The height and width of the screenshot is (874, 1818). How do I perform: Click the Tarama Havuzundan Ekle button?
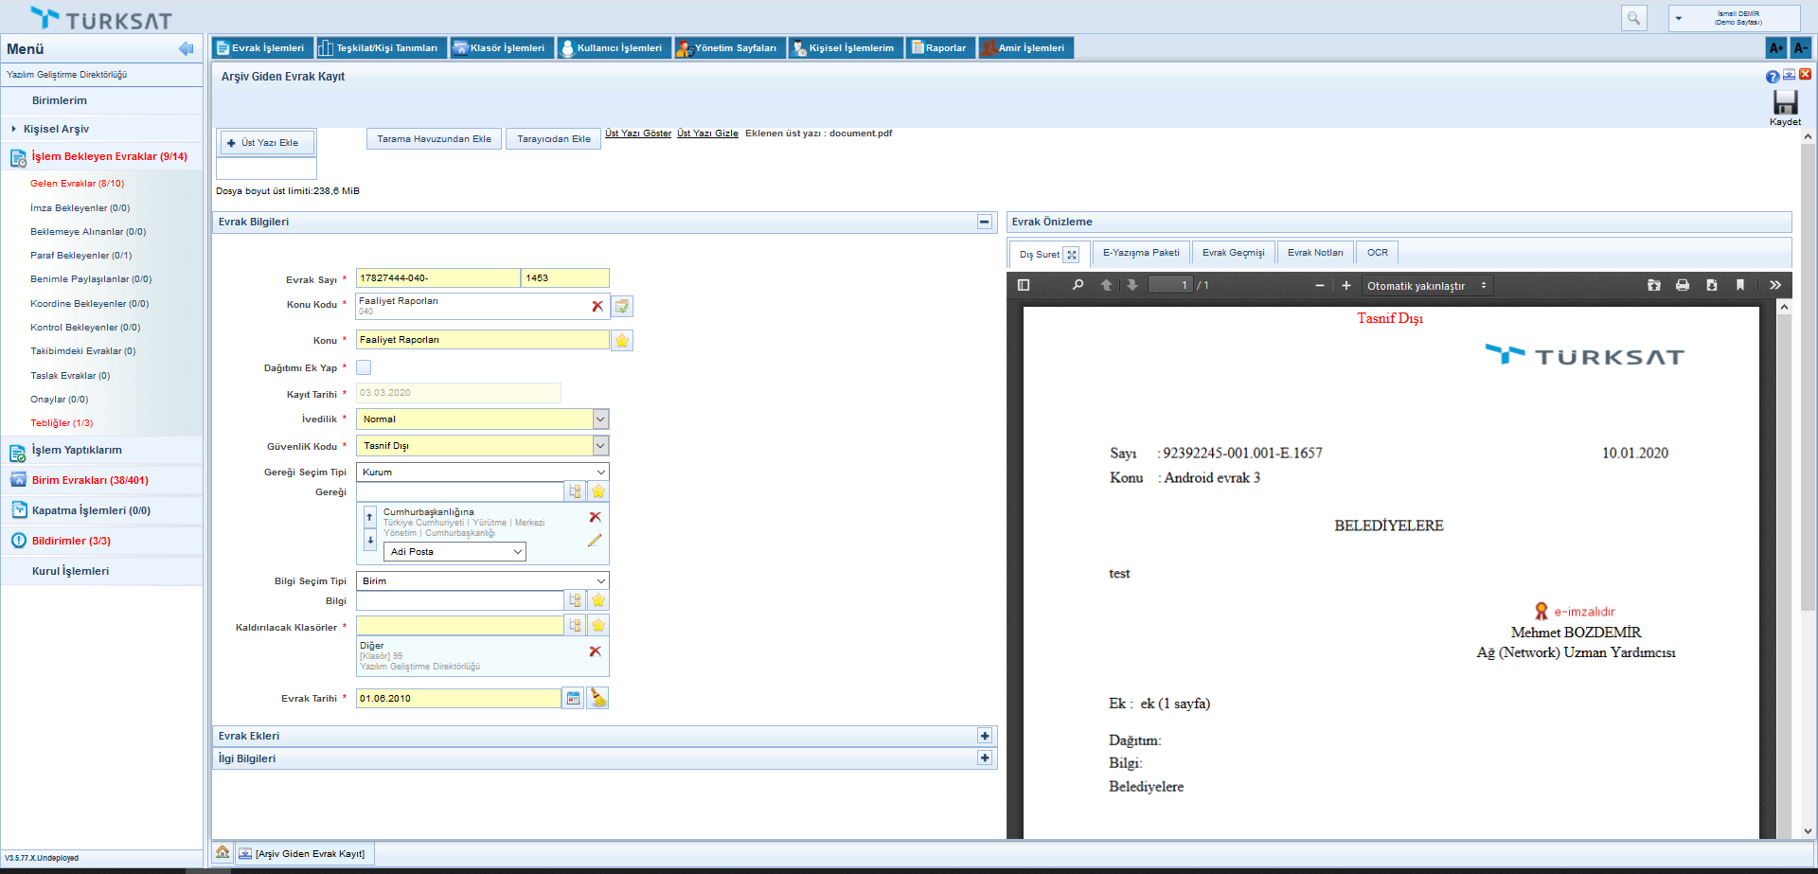point(434,139)
